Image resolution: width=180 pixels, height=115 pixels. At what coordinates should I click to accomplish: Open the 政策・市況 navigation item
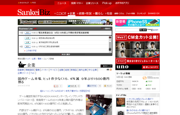point(84,13)
